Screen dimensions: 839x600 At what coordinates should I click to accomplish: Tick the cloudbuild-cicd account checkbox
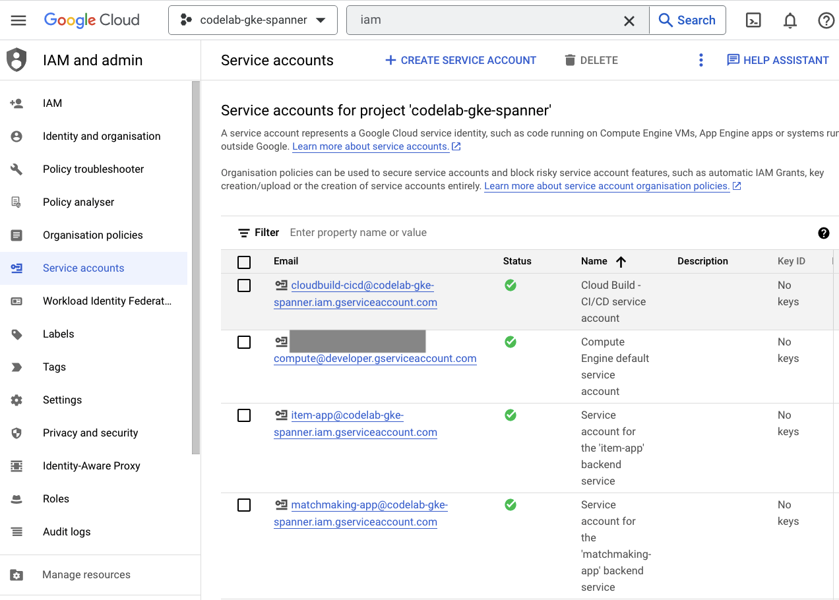244,285
